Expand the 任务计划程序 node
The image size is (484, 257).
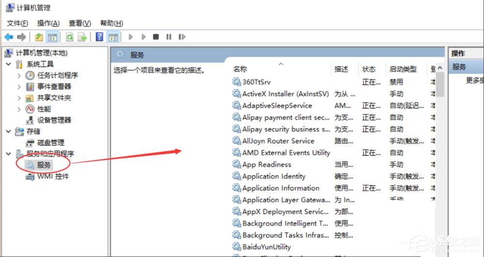19,75
